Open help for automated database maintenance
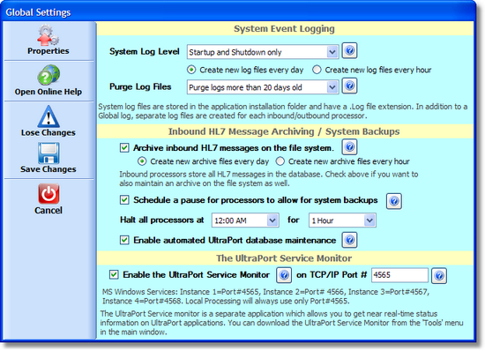The image size is (485, 351). [349, 240]
